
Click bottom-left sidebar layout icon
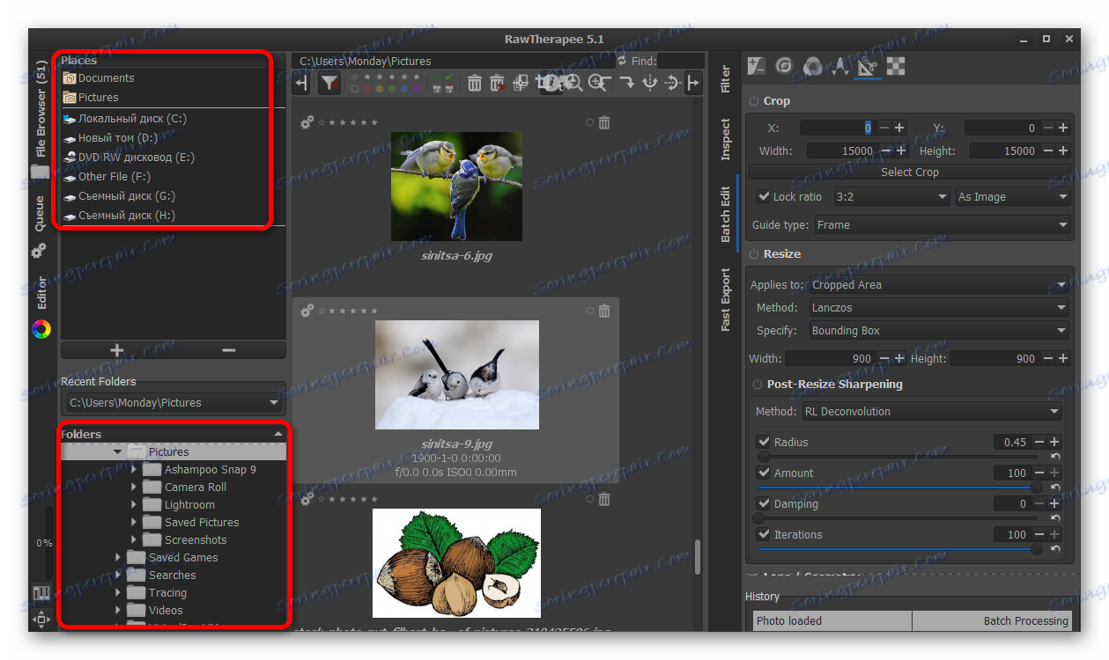[x=41, y=594]
